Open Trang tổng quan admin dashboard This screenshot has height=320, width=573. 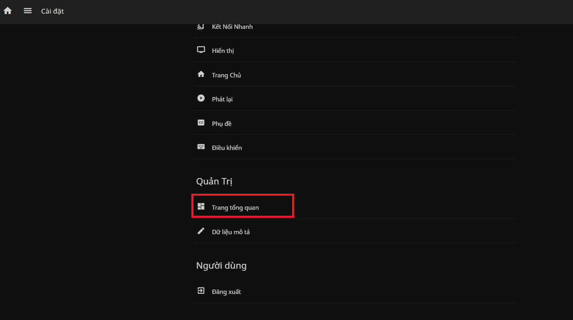click(355, 207)
